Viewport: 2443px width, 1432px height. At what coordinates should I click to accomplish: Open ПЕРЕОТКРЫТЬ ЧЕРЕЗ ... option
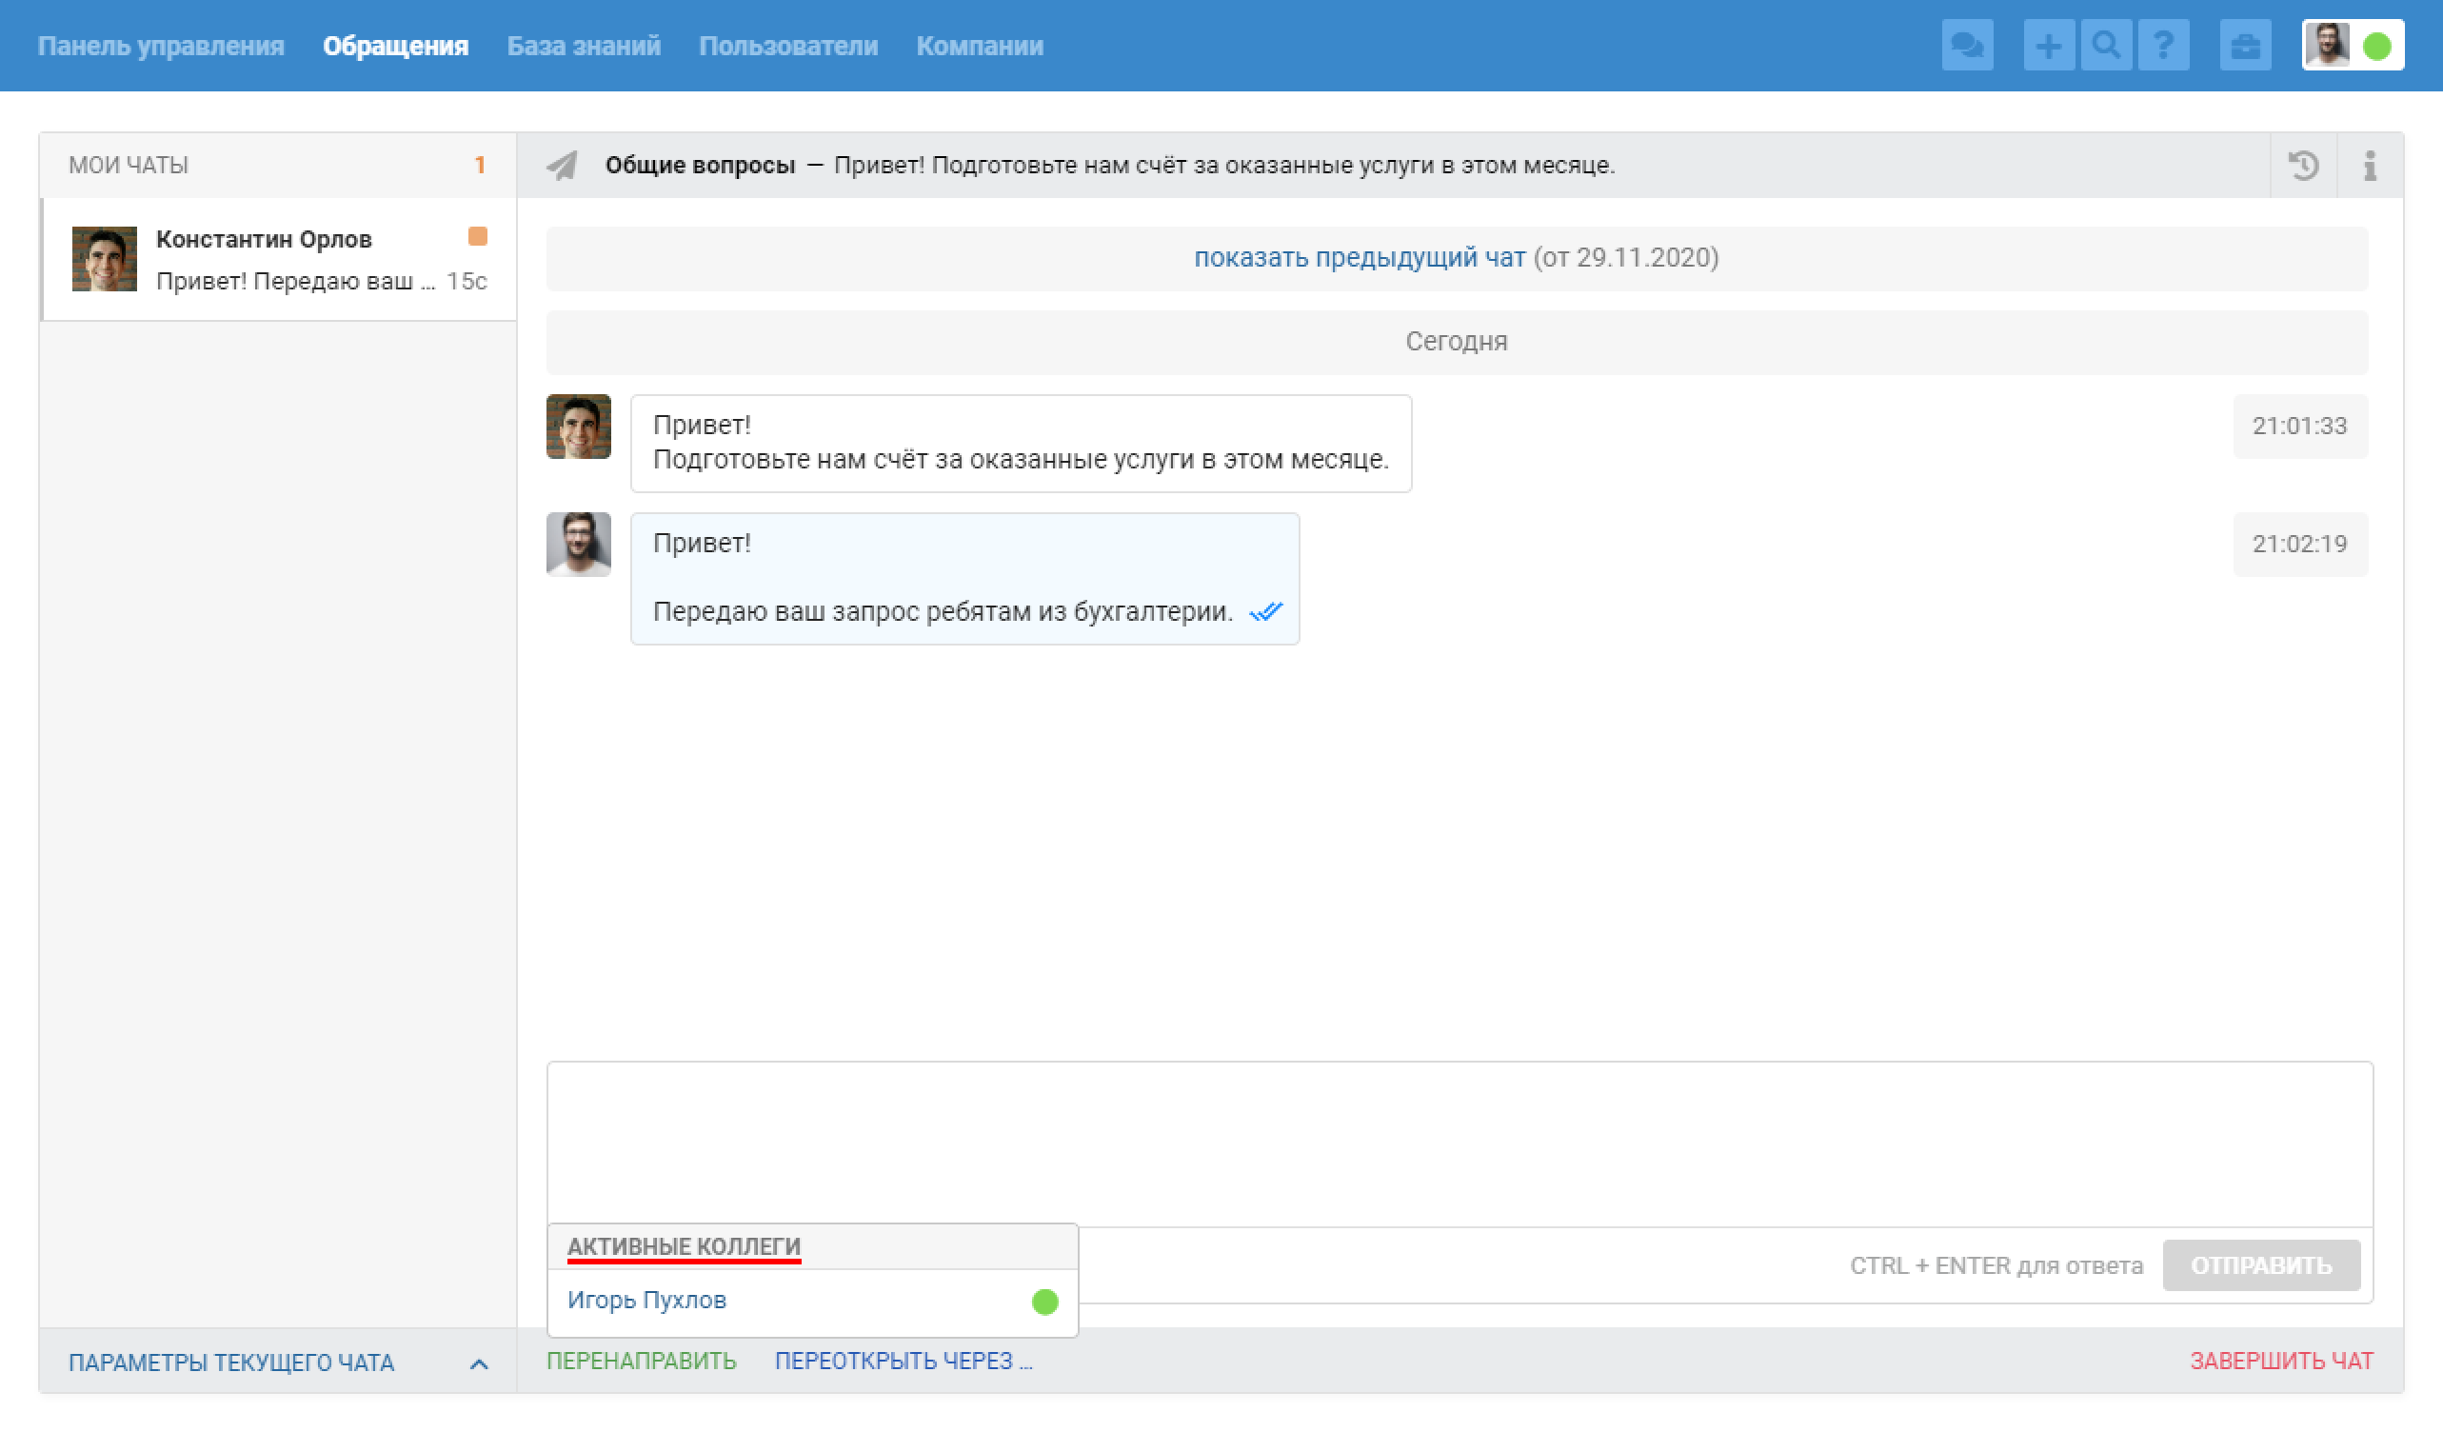(904, 1362)
